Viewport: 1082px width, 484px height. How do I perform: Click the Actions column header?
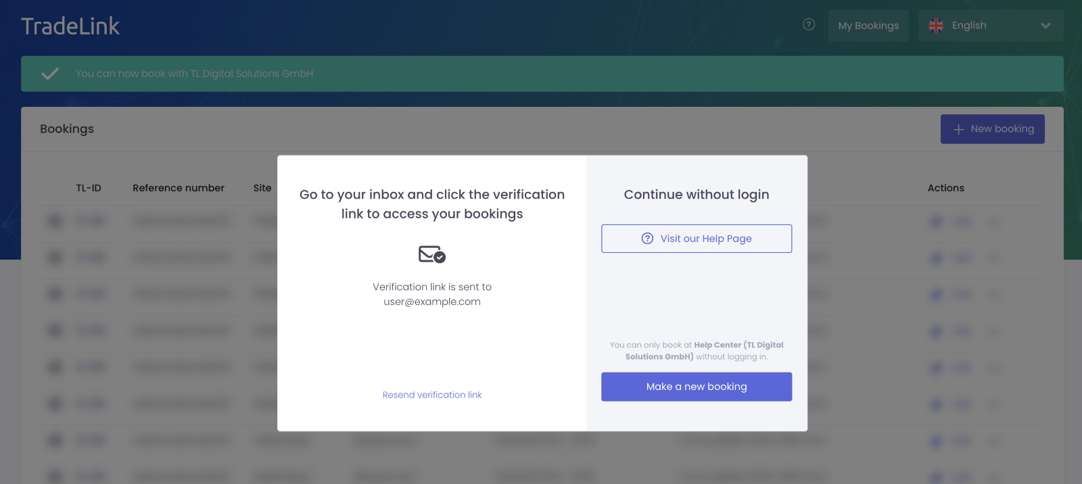tap(945, 188)
